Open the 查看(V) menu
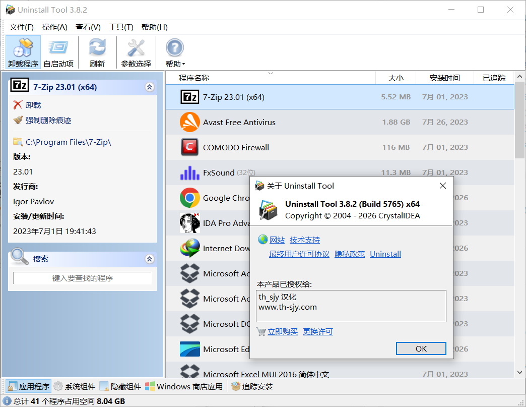Screen dimensions: 526x407 click(88, 27)
